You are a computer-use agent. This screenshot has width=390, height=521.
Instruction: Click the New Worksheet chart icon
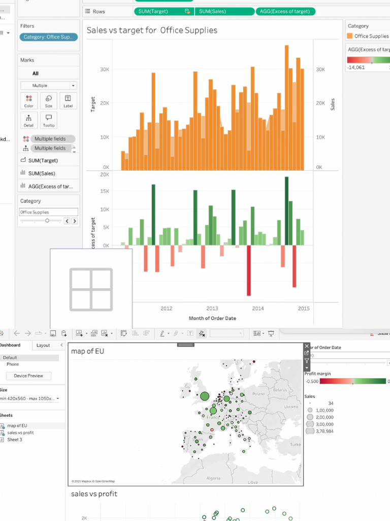coord(79,333)
